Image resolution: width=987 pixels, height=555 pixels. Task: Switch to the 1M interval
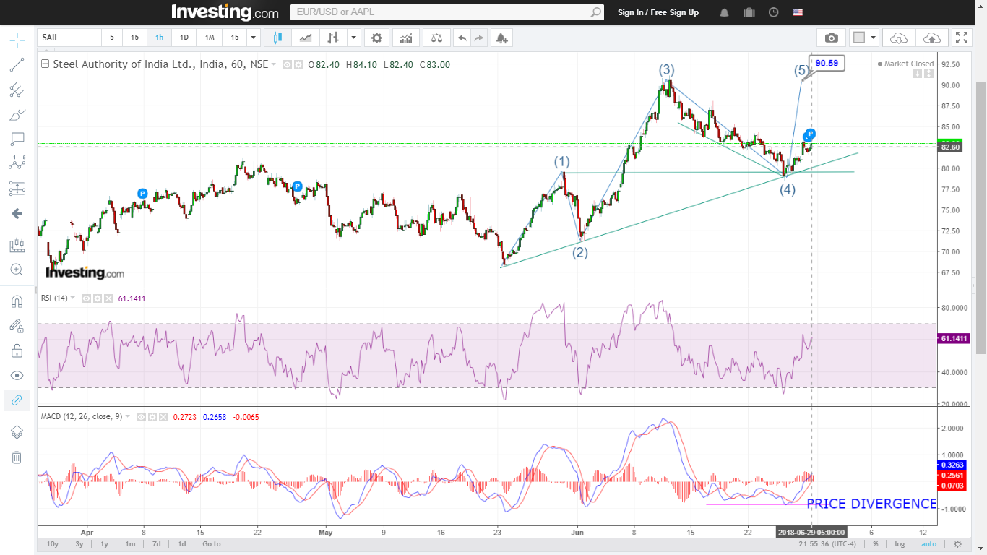click(x=210, y=38)
